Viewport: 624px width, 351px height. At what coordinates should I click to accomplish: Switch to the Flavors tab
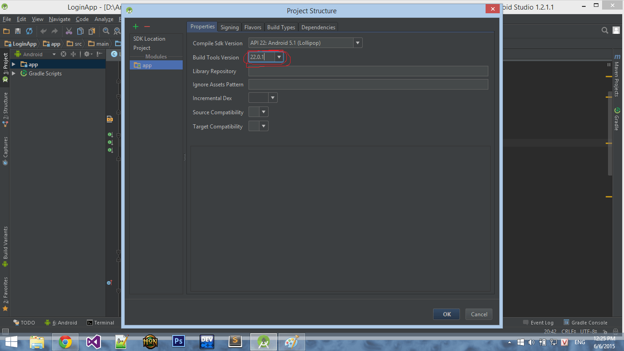click(x=253, y=27)
